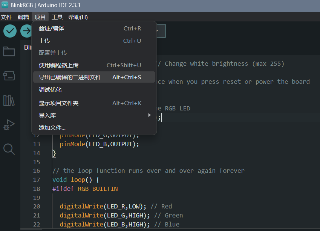320x231 pixels.
Task: Open the Sketchbook folder sidebar icon
Action: pyautogui.click(x=9, y=51)
